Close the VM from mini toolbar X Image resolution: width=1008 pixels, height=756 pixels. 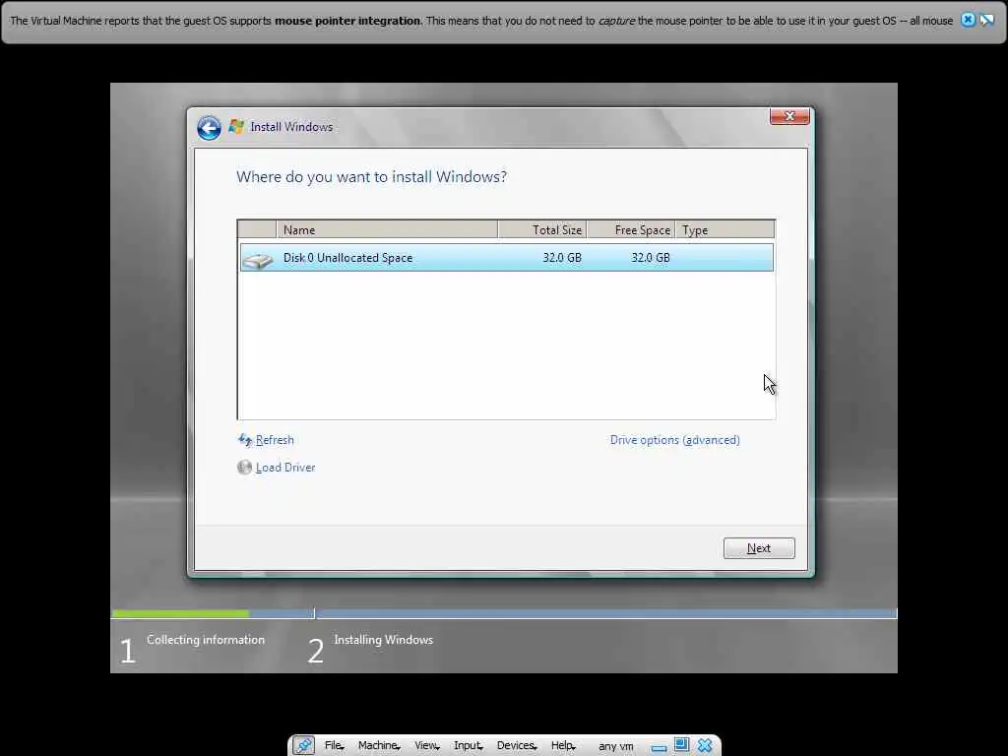[705, 745]
